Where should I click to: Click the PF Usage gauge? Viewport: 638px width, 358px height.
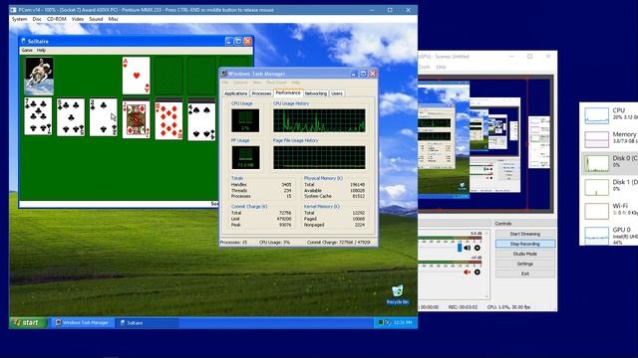245,157
